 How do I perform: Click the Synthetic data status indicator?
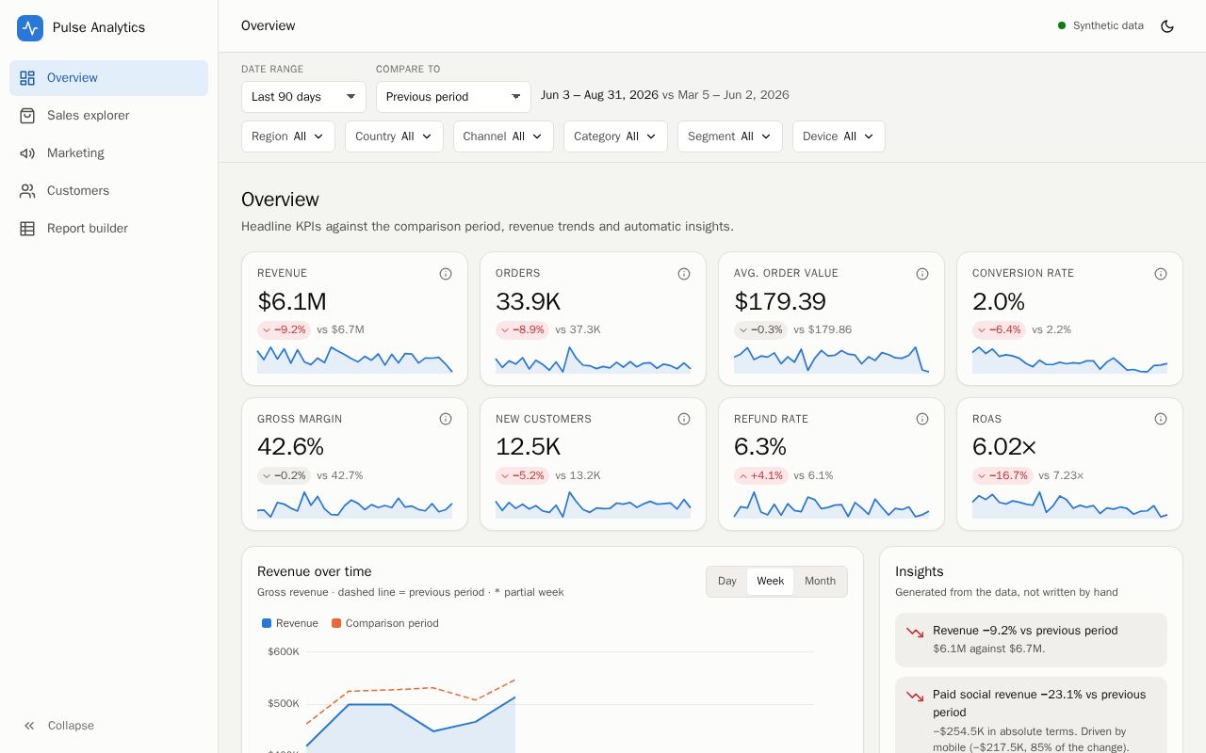point(1100,26)
